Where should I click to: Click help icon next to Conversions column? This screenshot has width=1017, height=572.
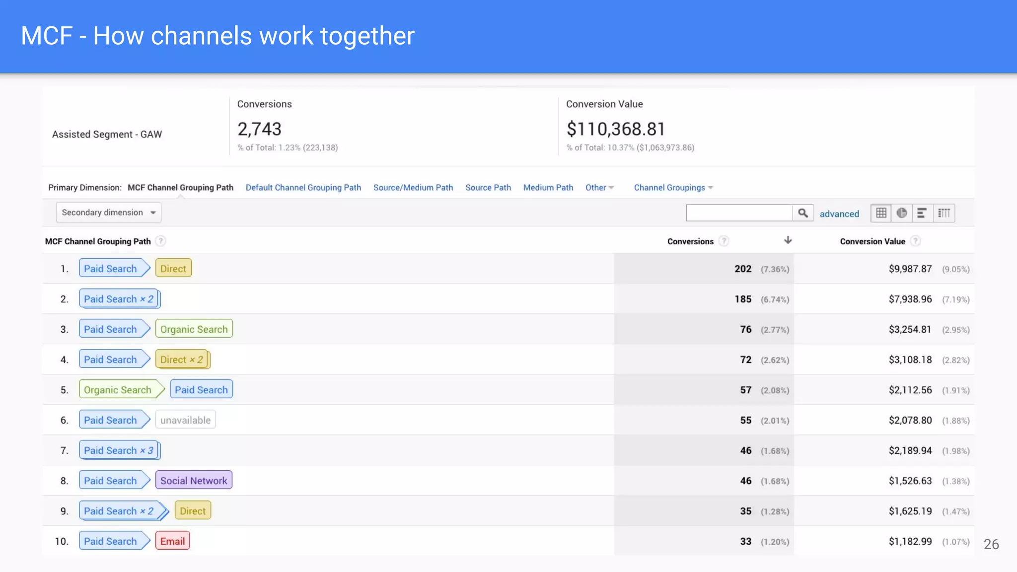724,241
